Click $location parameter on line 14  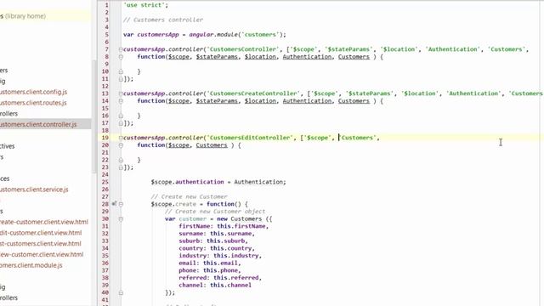pyautogui.click(x=260, y=101)
